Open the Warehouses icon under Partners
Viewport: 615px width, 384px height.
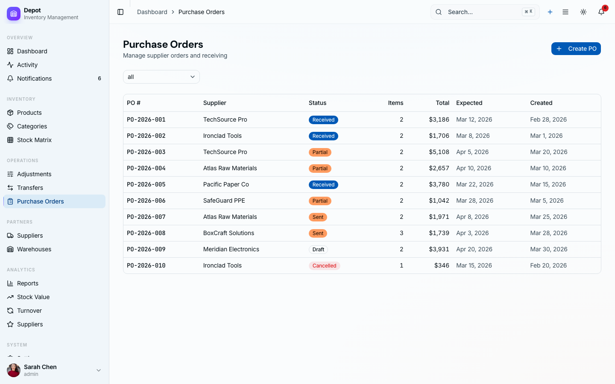[10, 249]
